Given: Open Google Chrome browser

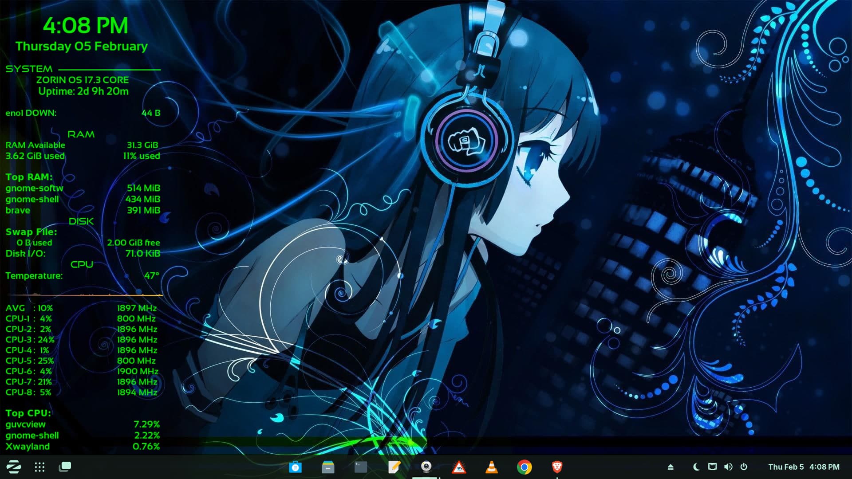Looking at the screenshot, I should [524, 467].
